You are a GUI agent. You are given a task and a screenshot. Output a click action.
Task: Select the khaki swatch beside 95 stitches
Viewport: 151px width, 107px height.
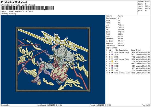point(112,70)
